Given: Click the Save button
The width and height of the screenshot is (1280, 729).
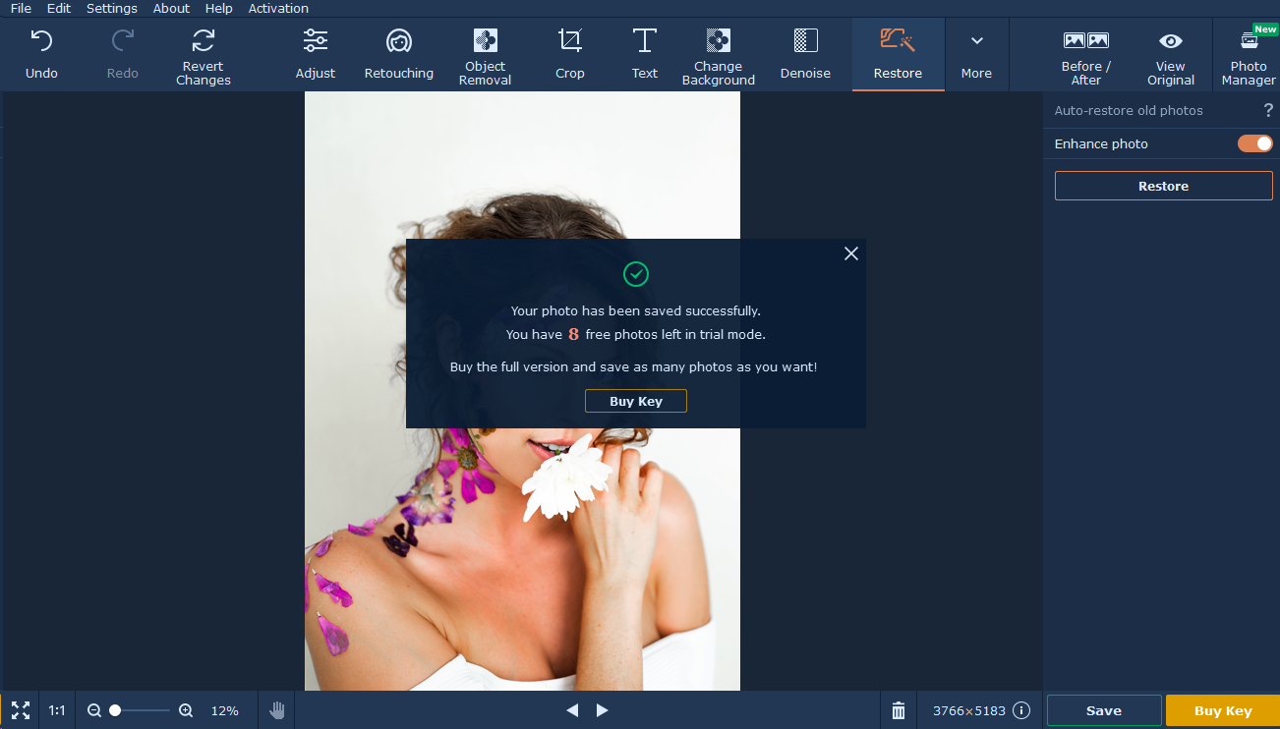Looking at the screenshot, I should tap(1104, 710).
